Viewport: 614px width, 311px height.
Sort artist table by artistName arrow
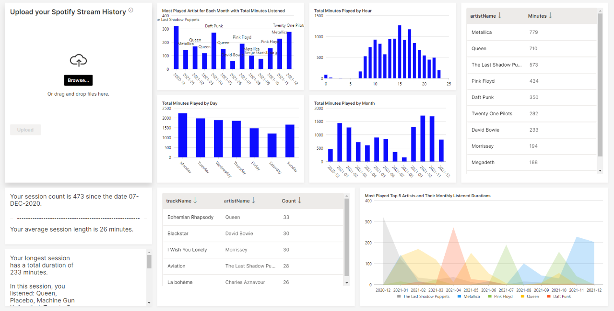(x=500, y=16)
